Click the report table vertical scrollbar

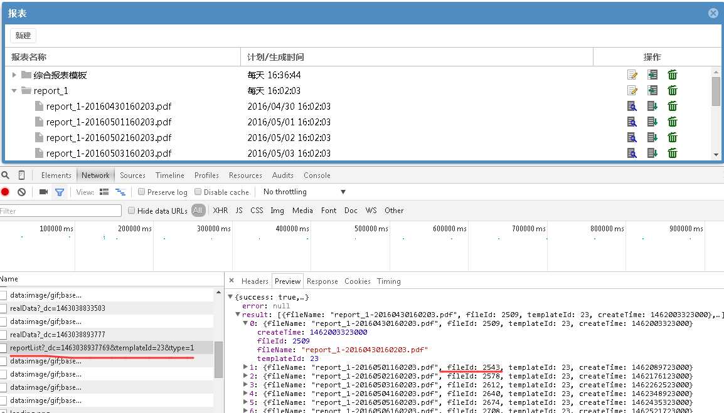tap(716, 91)
